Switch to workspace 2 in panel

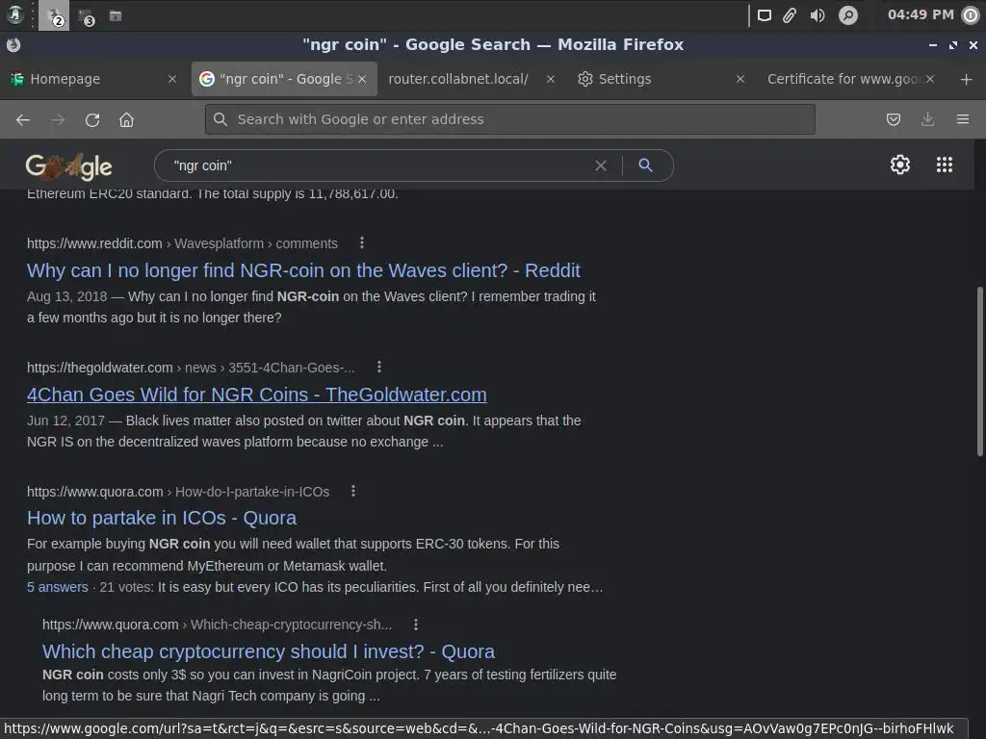click(54, 15)
